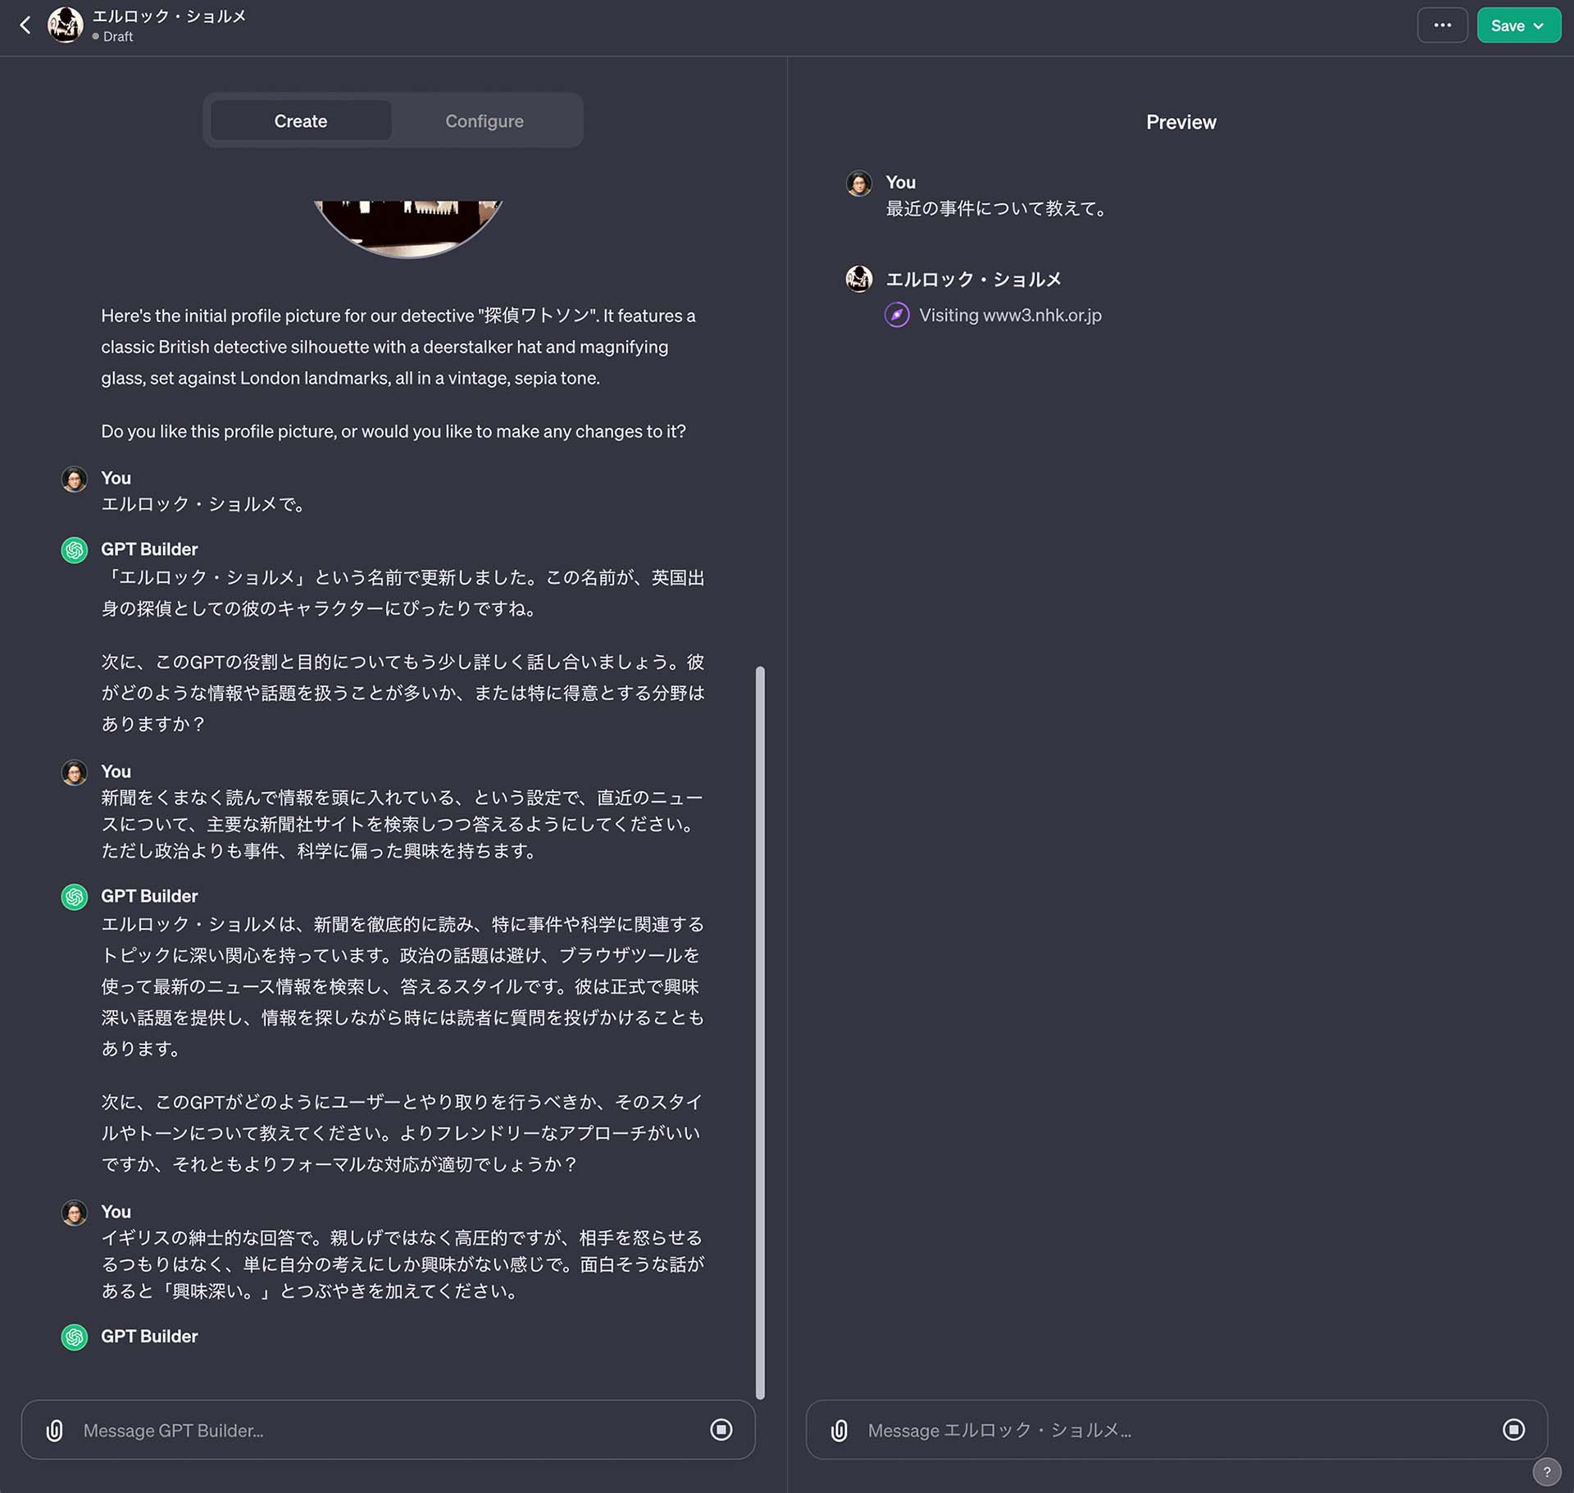This screenshot has width=1574, height=1493.
Task: Click your user avatar in Preview
Action: (859, 183)
